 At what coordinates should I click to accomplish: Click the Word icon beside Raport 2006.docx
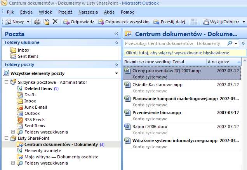tap(127, 127)
